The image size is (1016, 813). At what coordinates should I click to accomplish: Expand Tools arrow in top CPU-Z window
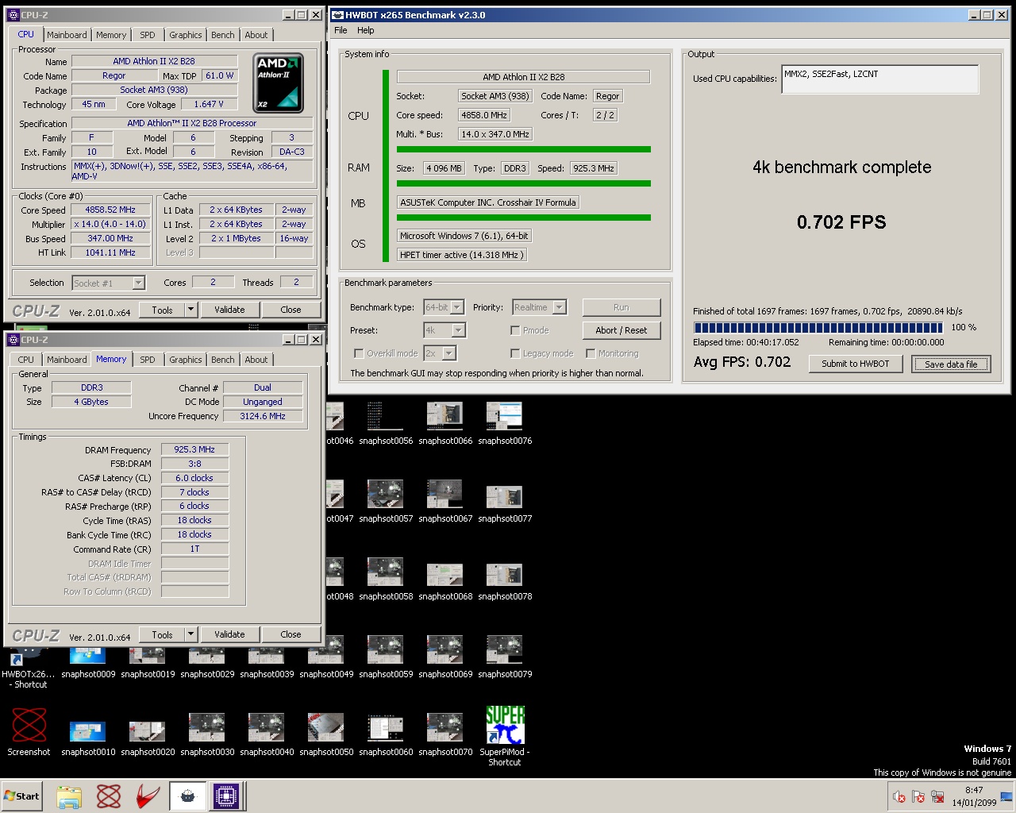click(190, 310)
